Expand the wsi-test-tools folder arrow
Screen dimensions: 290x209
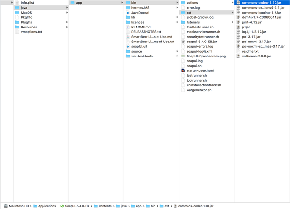177,56
